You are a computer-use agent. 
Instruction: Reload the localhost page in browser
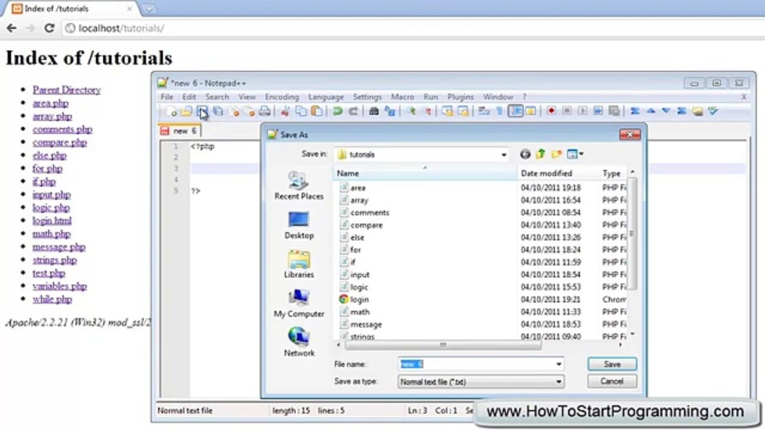tap(50, 28)
